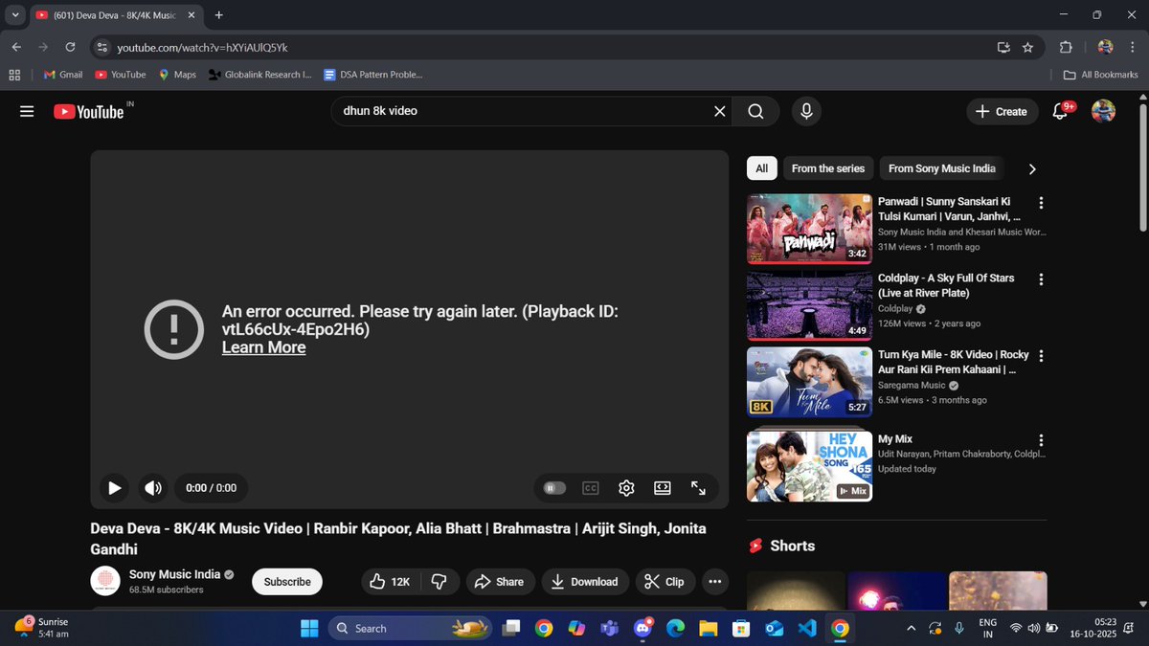Mute the video with the speaker icon

pos(153,488)
